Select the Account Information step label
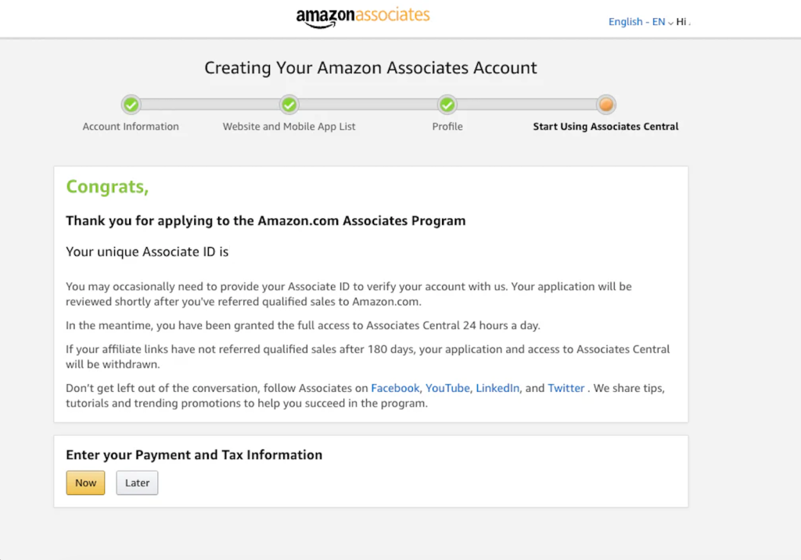This screenshot has height=560, width=801. tap(131, 127)
